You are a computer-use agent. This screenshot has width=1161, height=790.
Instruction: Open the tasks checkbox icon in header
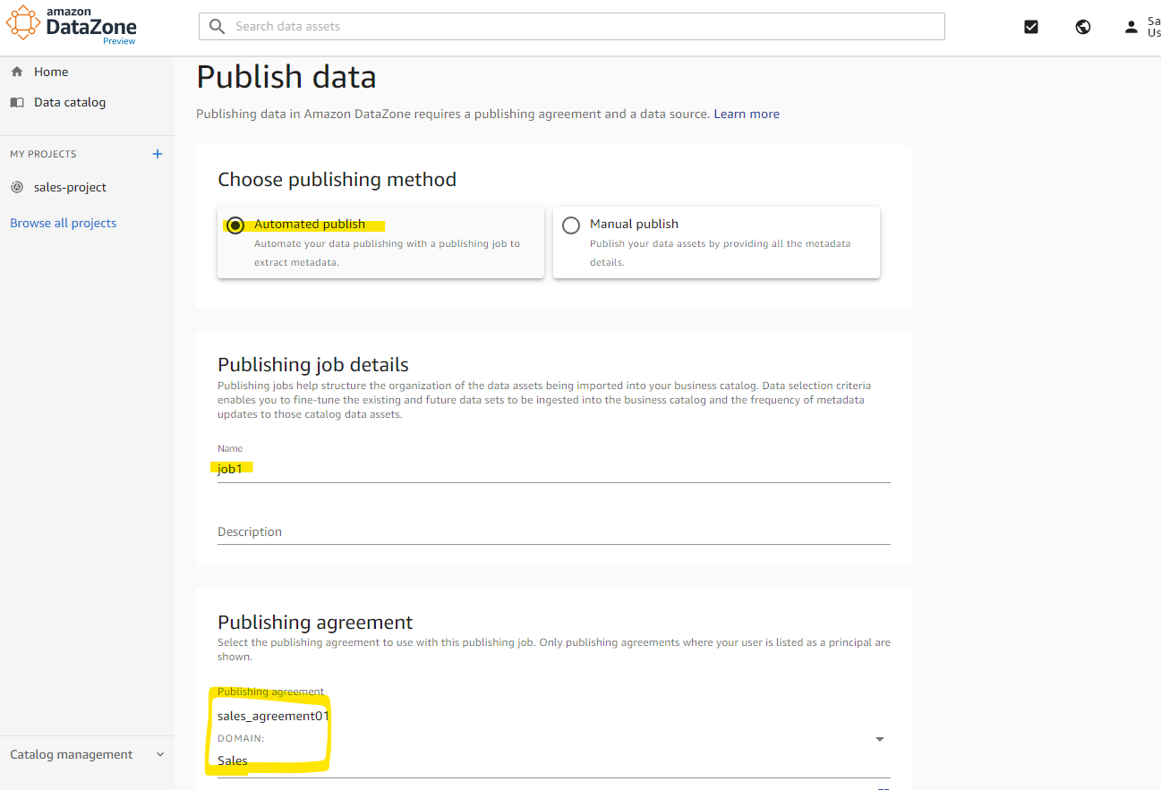click(1031, 27)
